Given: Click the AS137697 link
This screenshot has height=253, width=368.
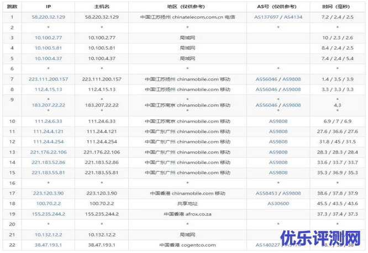Looking at the screenshot, I should click(267, 17).
